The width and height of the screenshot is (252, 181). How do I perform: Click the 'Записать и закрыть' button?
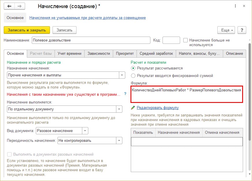coord(27,30)
